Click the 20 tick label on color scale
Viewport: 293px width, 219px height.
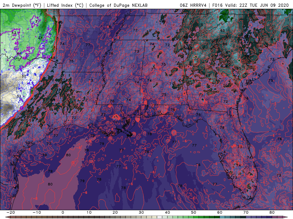[x=115, y=212]
